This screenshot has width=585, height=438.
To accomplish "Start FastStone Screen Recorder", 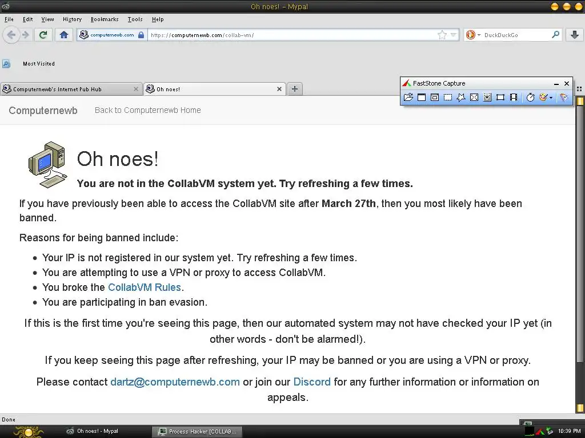I will [x=514, y=97].
